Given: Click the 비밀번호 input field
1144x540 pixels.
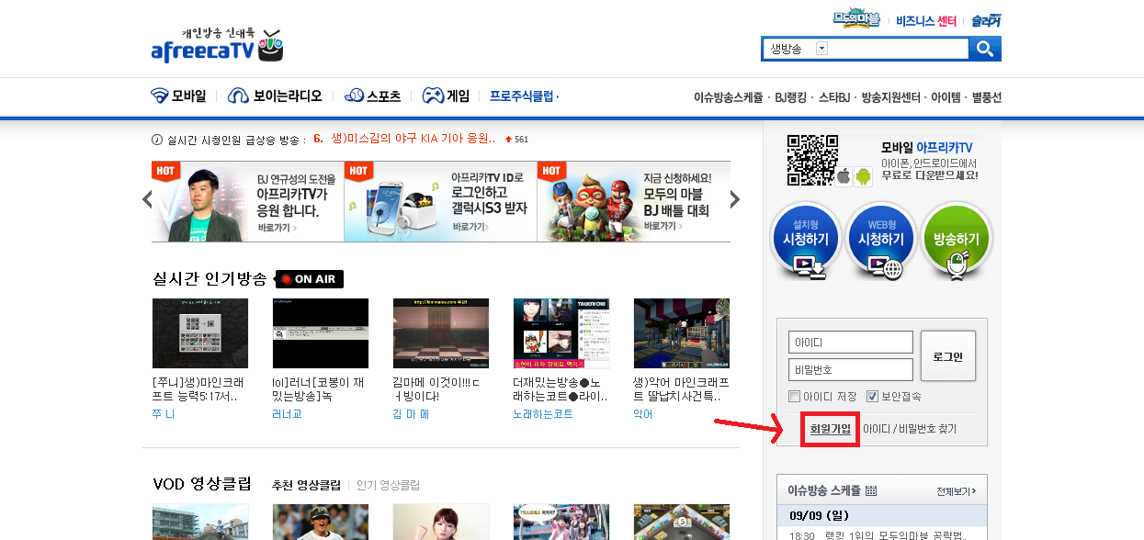Looking at the screenshot, I should [x=850, y=369].
